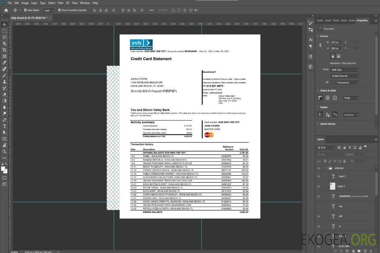
Task: Select the Rectangular Marquee tool
Action: (4, 31)
